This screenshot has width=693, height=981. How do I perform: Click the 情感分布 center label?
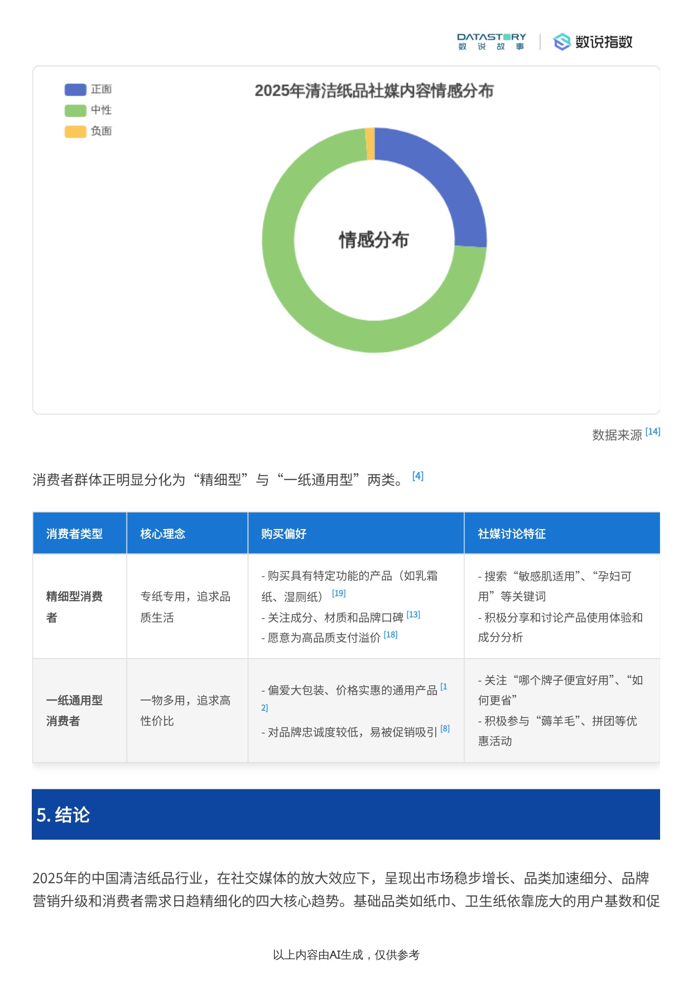tap(374, 240)
